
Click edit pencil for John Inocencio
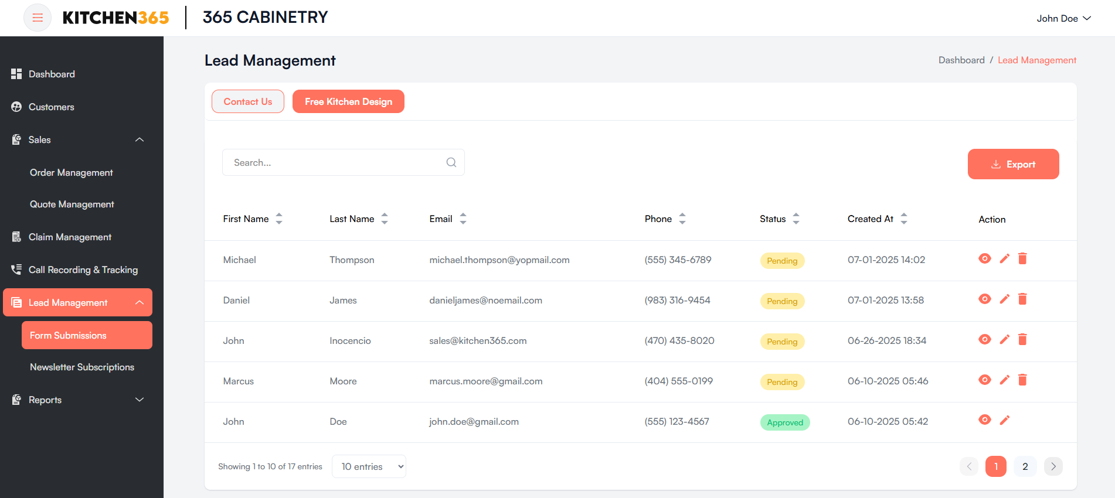point(1004,340)
